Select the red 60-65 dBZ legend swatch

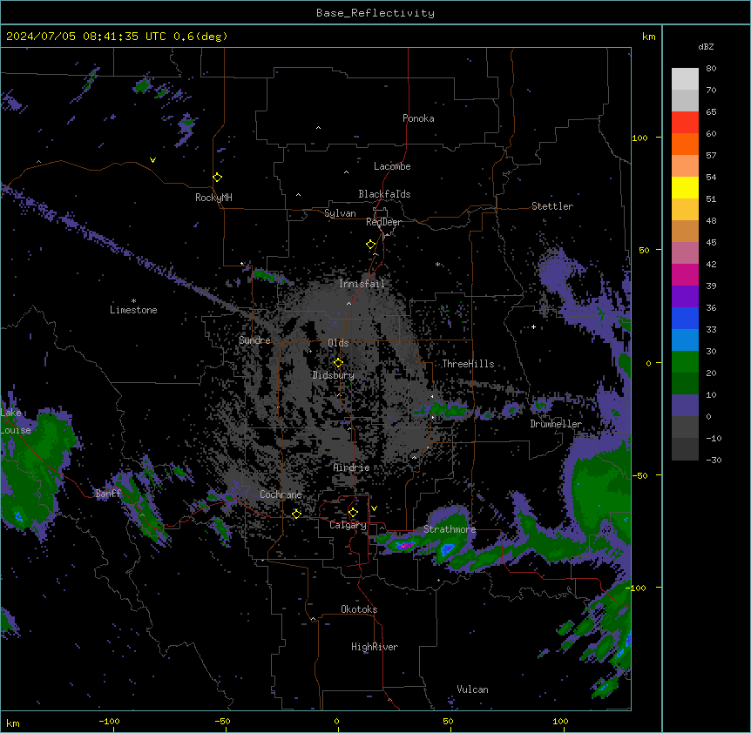(x=685, y=122)
